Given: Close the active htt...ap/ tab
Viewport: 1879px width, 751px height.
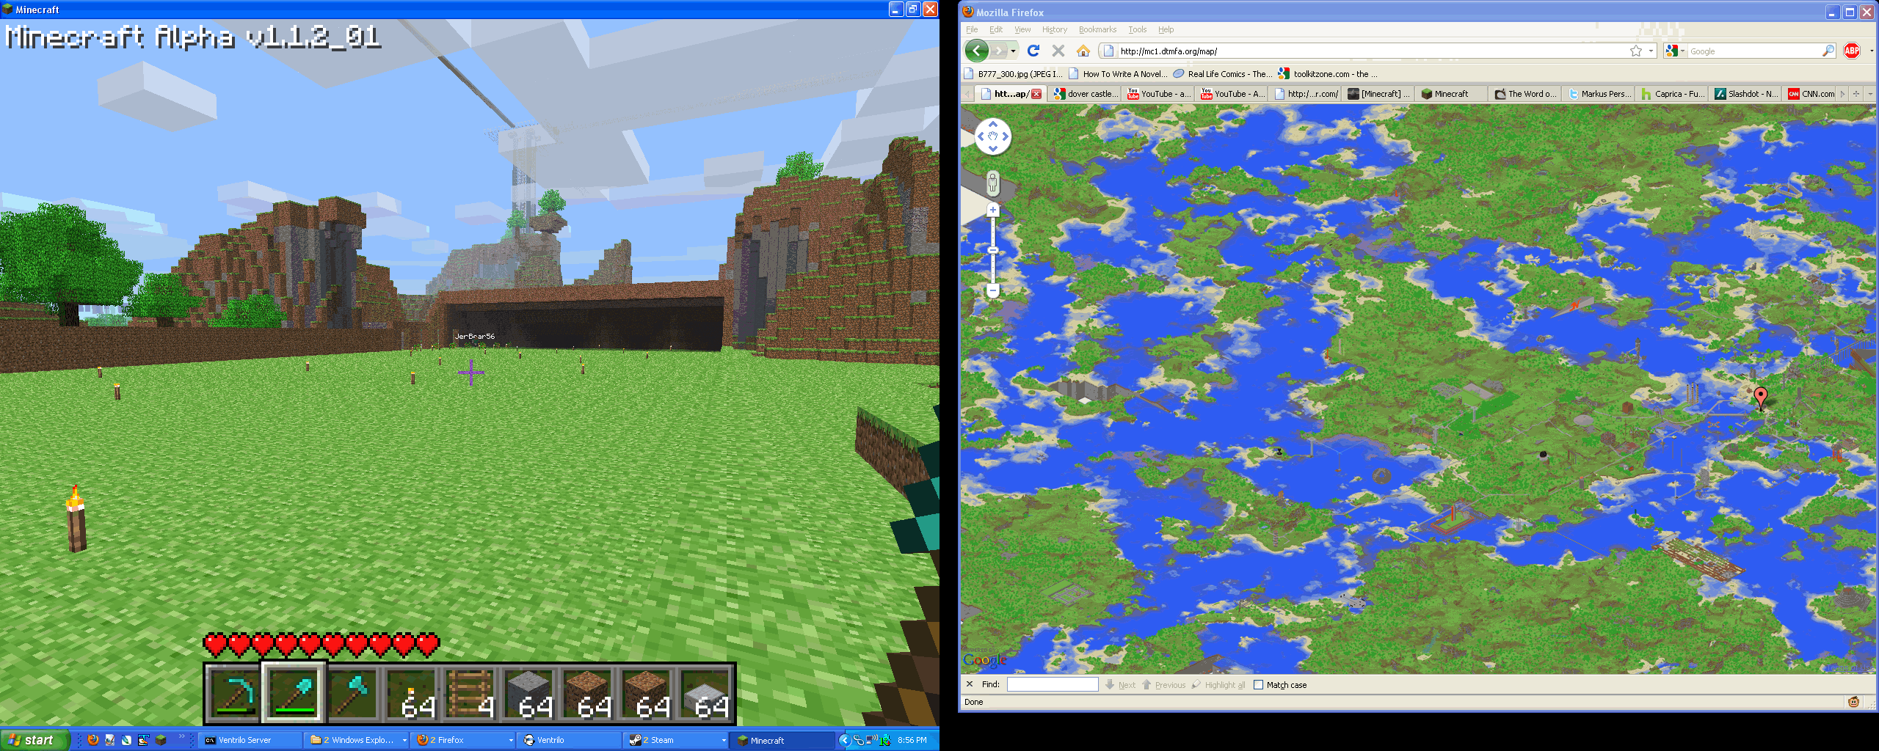Looking at the screenshot, I should pyautogui.click(x=1036, y=94).
